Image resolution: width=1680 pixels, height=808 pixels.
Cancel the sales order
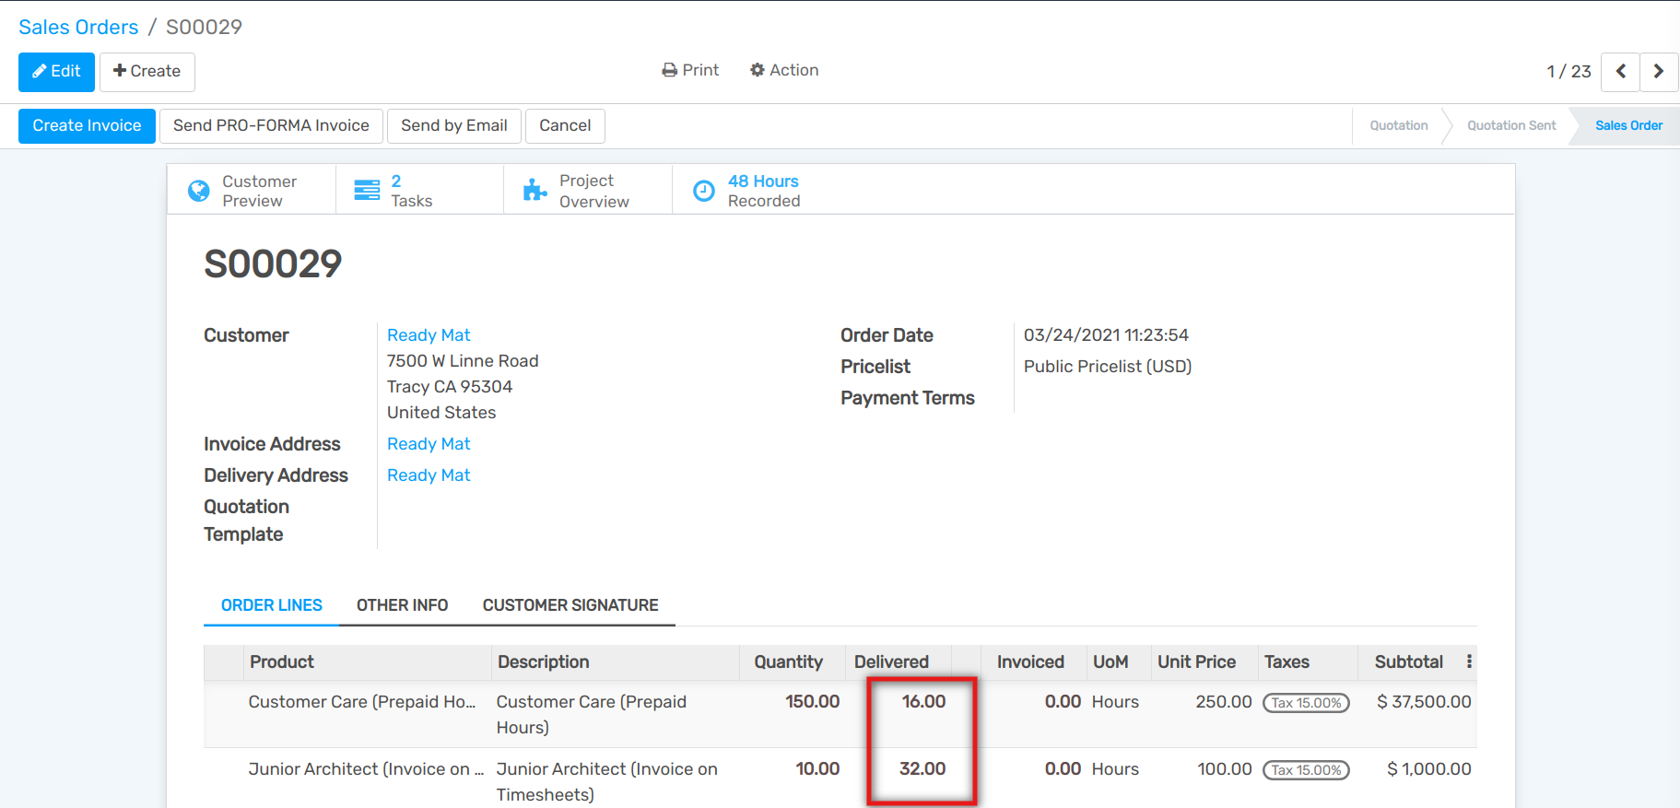tap(565, 126)
